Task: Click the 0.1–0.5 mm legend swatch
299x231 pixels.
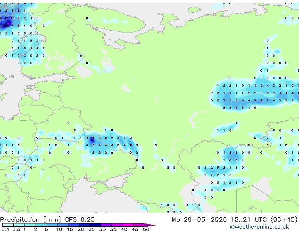Action: (x=8, y=225)
